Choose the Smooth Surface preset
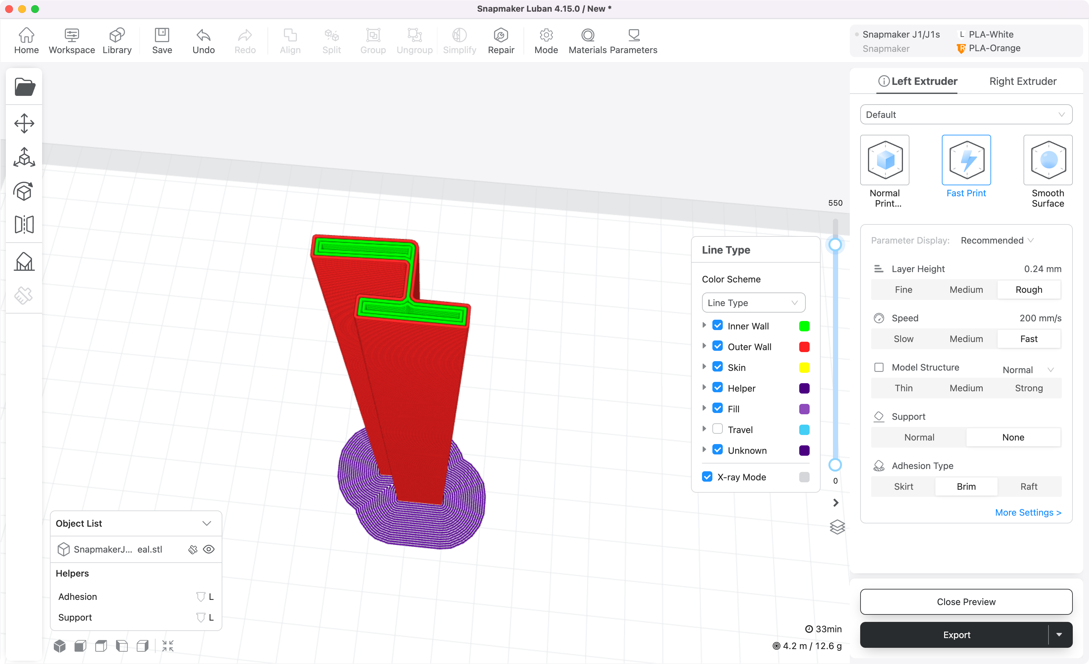This screenshot has width=1089, height=664. click(x=1048, y=171)
